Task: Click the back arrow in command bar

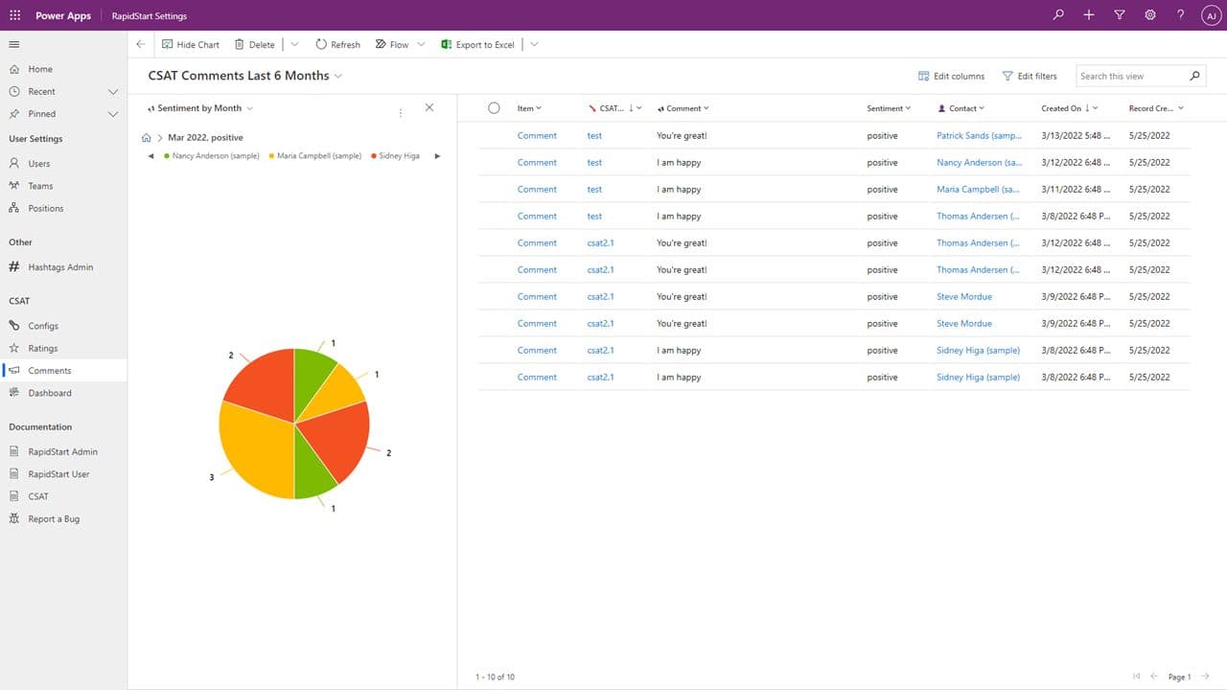Action: pyautogui.click(x=141, y=44)
